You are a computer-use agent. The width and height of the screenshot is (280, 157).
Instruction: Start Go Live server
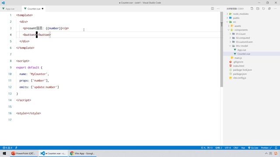pyautogui.click(x=253, y=148)
